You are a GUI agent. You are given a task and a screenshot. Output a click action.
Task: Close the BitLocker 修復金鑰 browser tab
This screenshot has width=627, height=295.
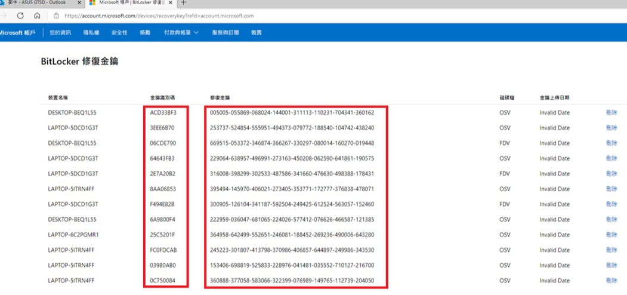[169, 2]
